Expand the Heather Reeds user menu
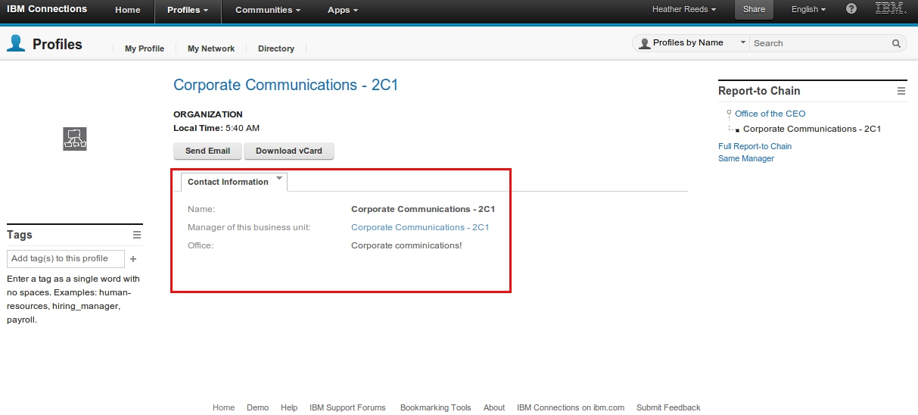 coord(683,10)
